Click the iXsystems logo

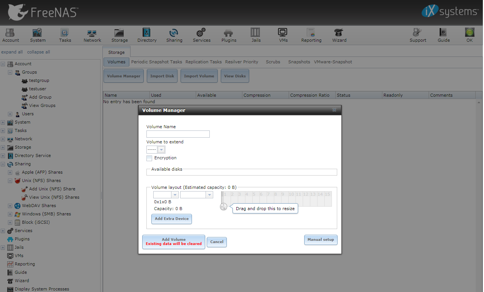[450, 11]
